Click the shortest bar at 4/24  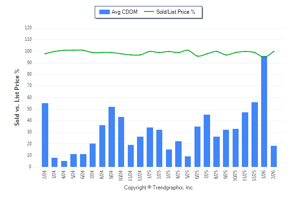click(64, 164)
